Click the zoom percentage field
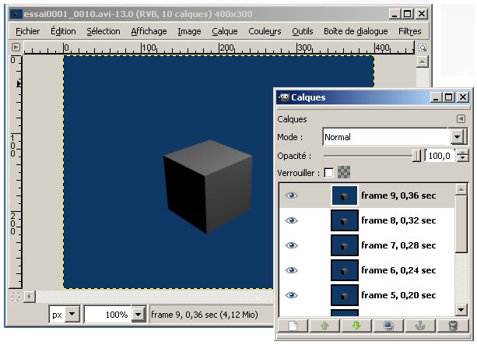This screenshot has height=345, width=477. pyautogui.click(x=109, y=315)
